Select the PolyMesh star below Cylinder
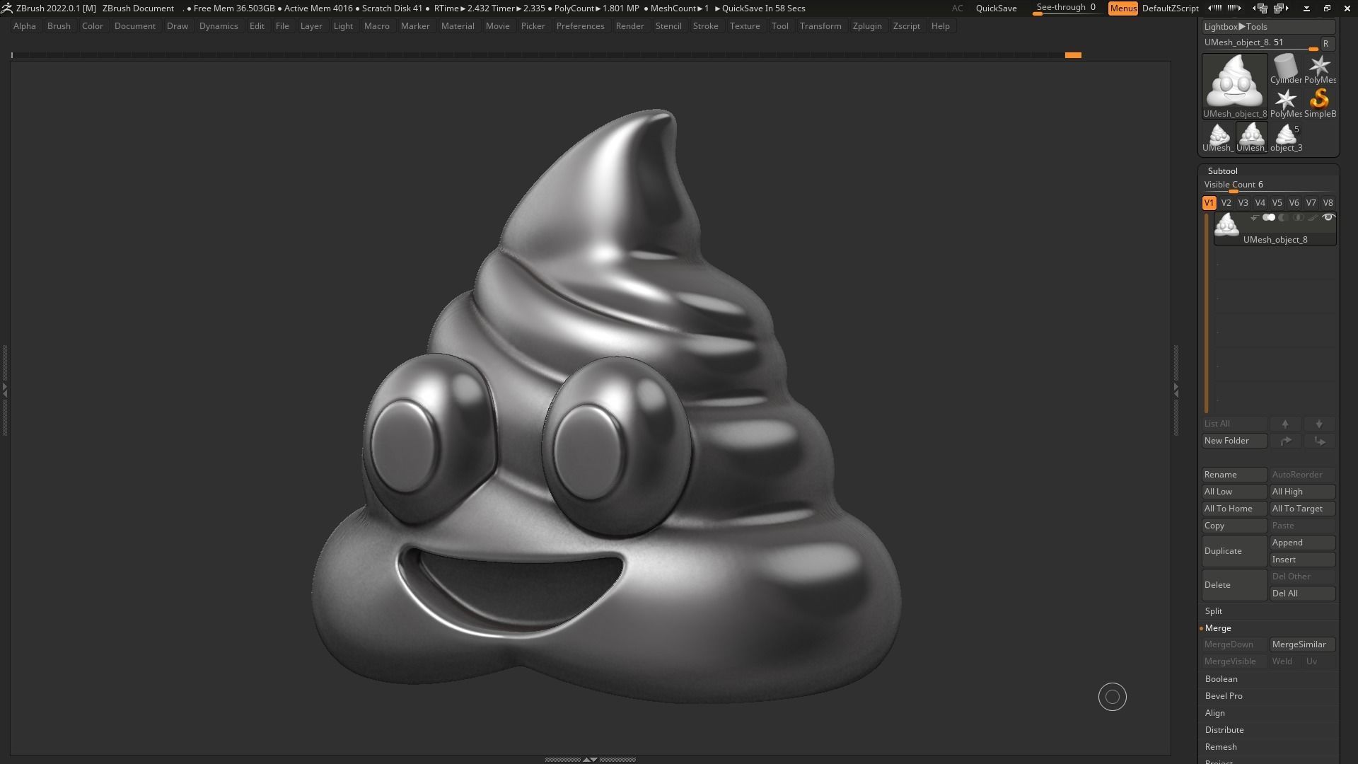Screen dimensions: 1358x764 tap(1285, 103)
